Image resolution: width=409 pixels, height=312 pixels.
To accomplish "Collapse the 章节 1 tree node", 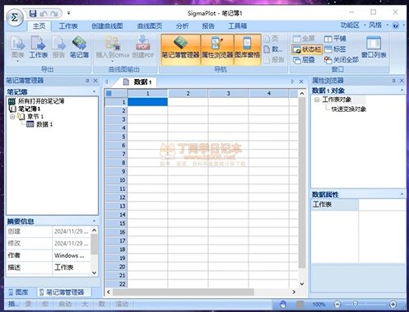I will click(12, 117).
